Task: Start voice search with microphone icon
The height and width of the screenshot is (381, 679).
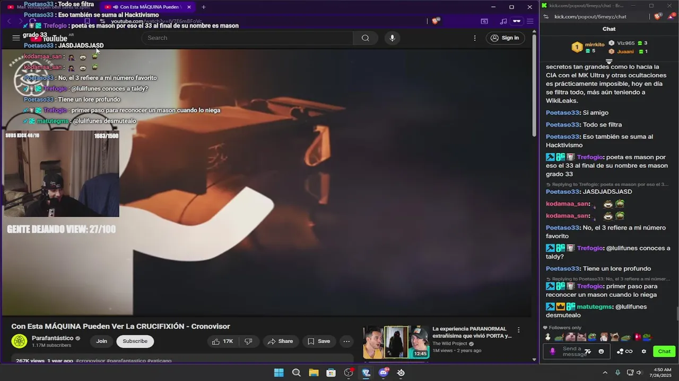Action: coord(392,38)
